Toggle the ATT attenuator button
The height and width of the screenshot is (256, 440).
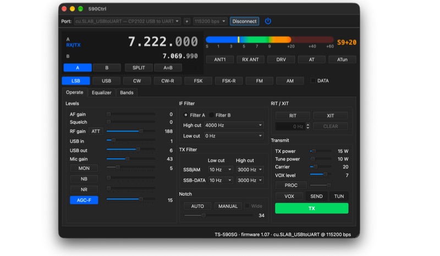click(96, 131)
